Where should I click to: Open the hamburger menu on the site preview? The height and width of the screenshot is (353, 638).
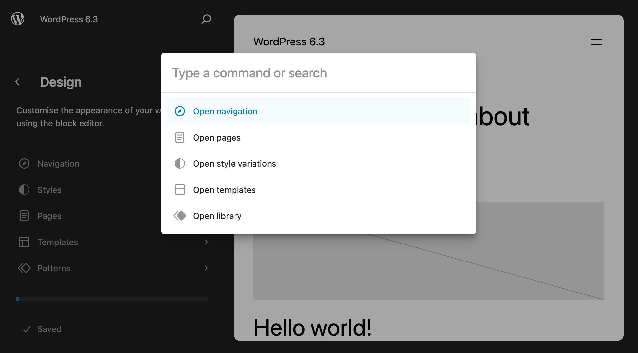pyautogui.click(x=596, y=42)
